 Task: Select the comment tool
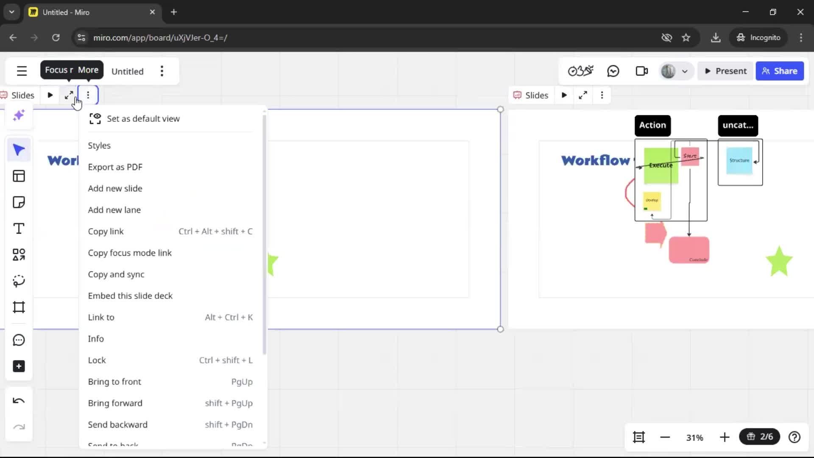pyautogui.click(x=19, y=340)
